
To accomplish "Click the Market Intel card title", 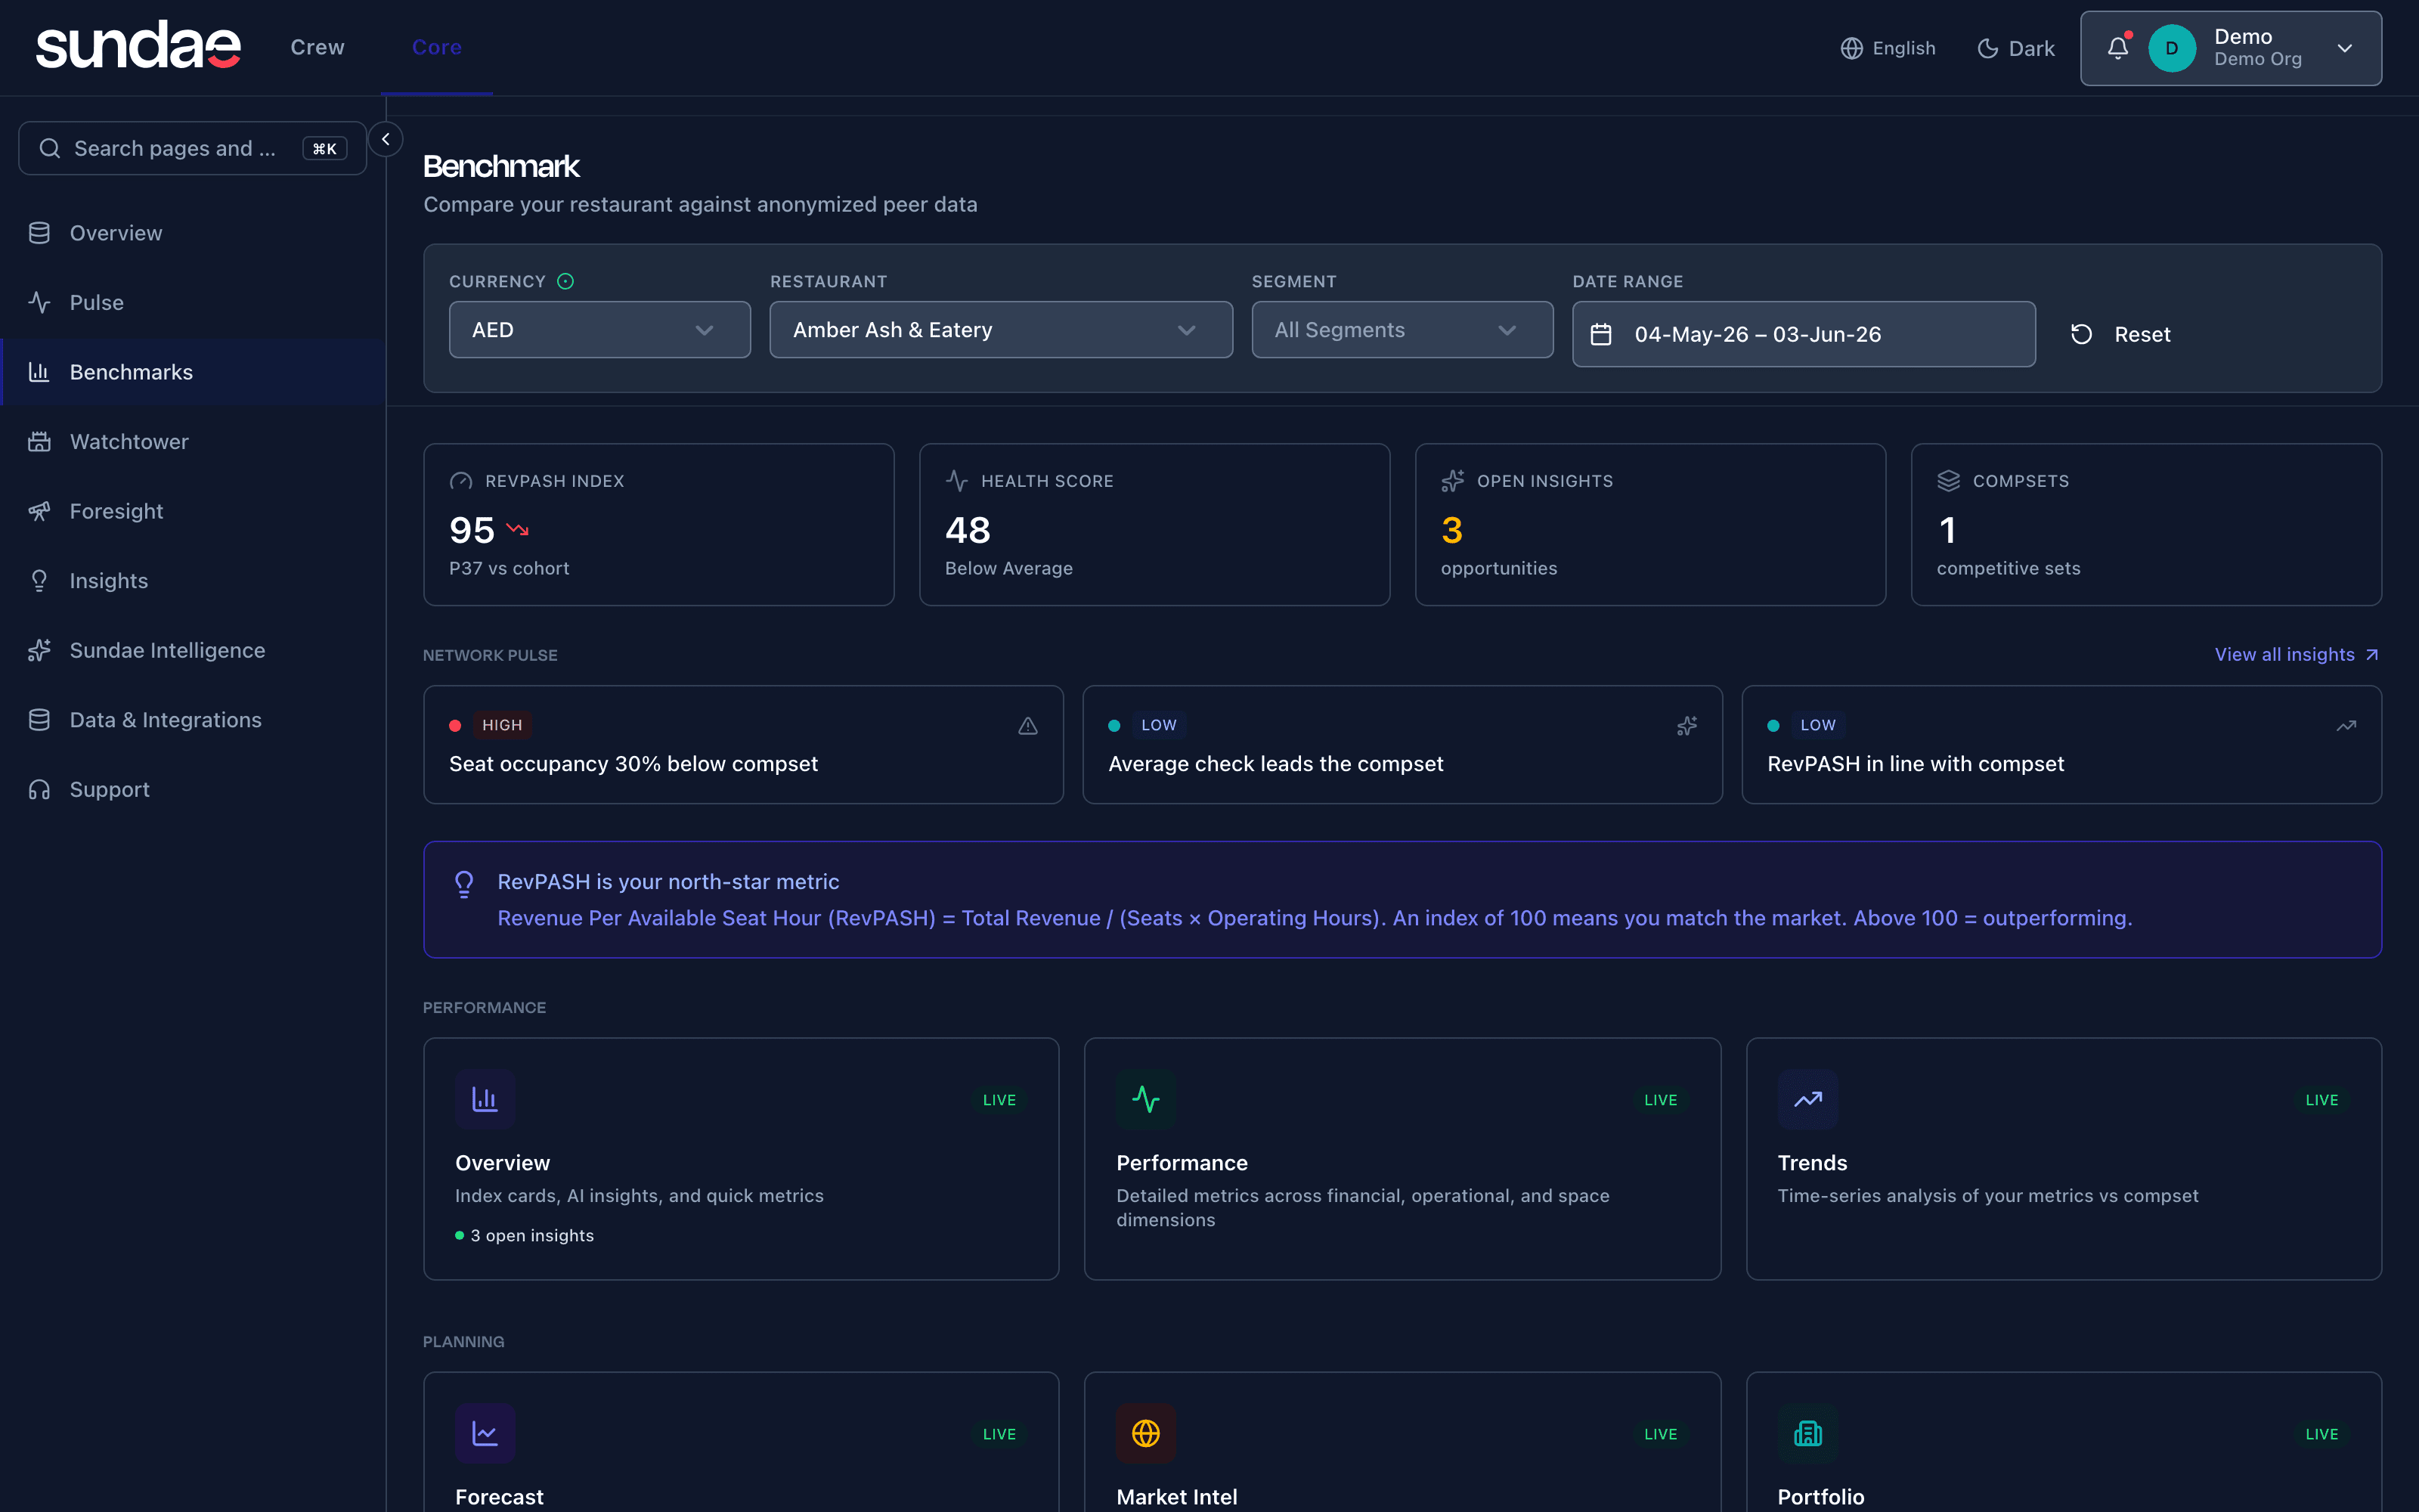I will point(1176,1497).
